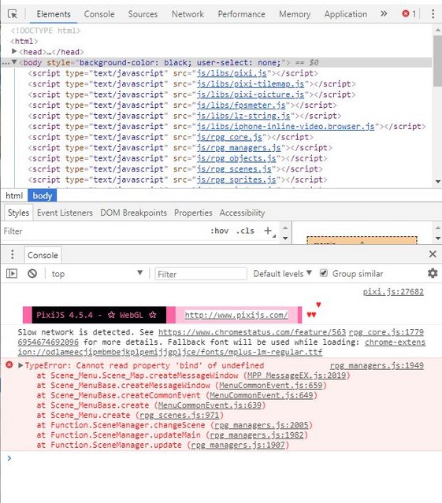Open the top context dropdown

95,274
